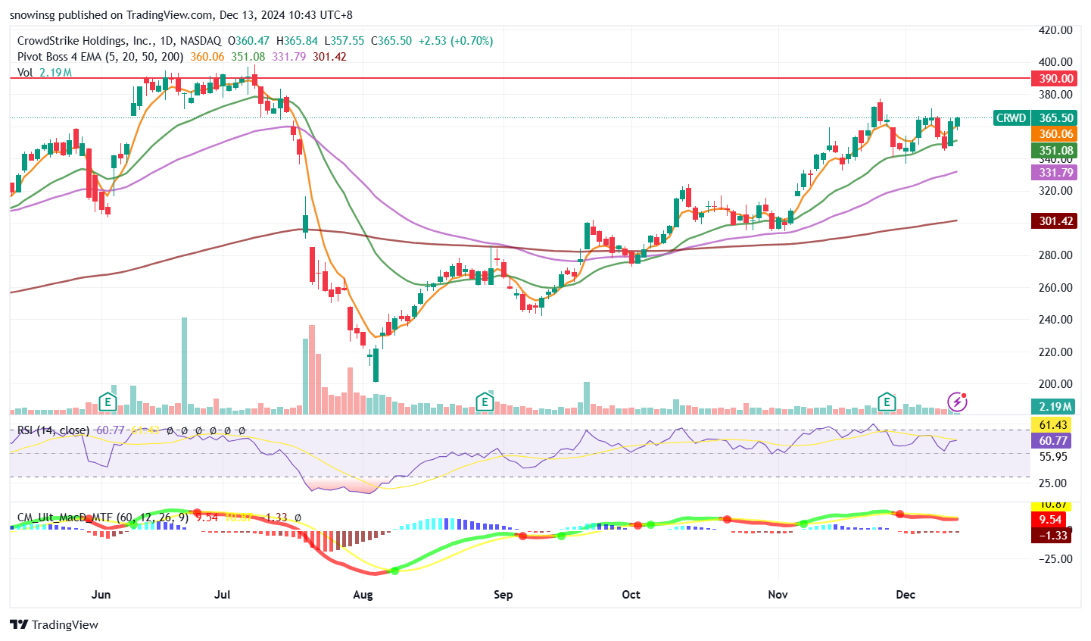
Task: Open the CM_Ult_MacD_MTF indicator legend
Action: point(64,517)
